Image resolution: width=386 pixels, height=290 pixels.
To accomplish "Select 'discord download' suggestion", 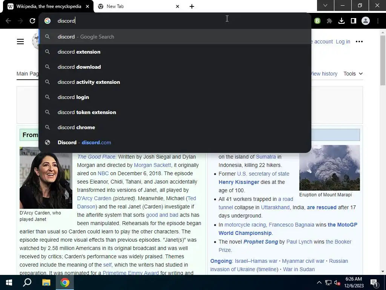I will pyautogui.click(x=175, y=67).
